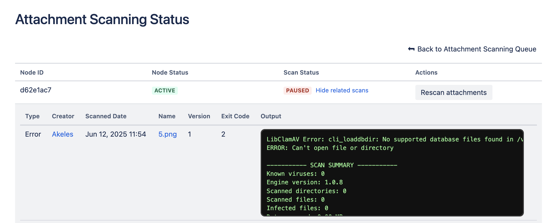557x223 pixels.
Task: Click the Actions column header
Action: click(x=426, y=73)
